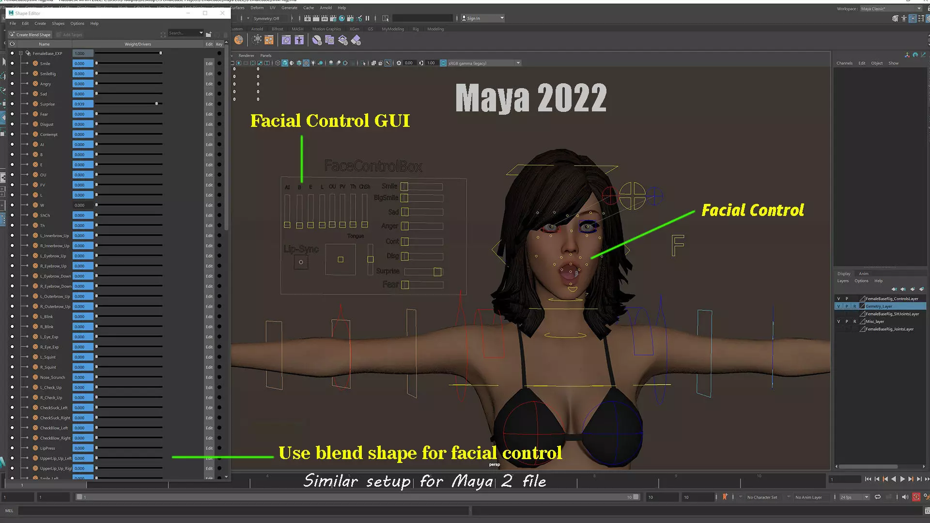The height and width of the screenshot is (523, 930).
Task: Switch to the Motion Graphics shelf tab
Action: point(326,29)
